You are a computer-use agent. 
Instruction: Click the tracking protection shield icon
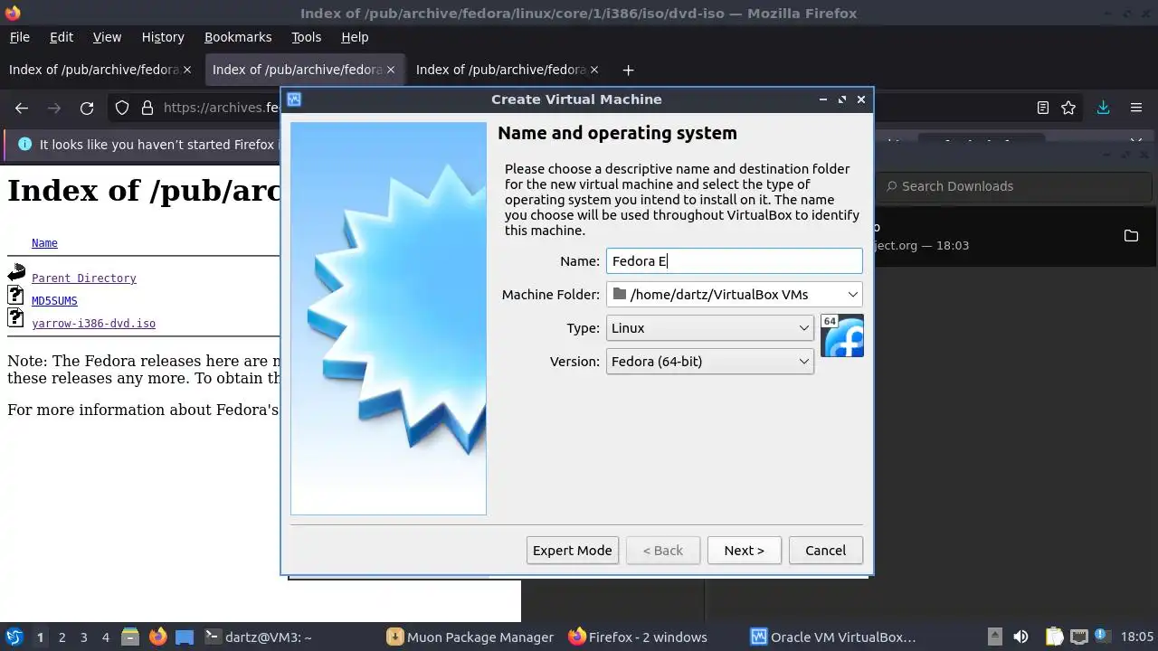pyautogui.click(x=122, y=108)
